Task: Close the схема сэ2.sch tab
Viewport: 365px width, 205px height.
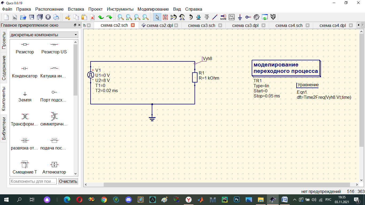Action: pyautogui.click(x=133, y=25)
